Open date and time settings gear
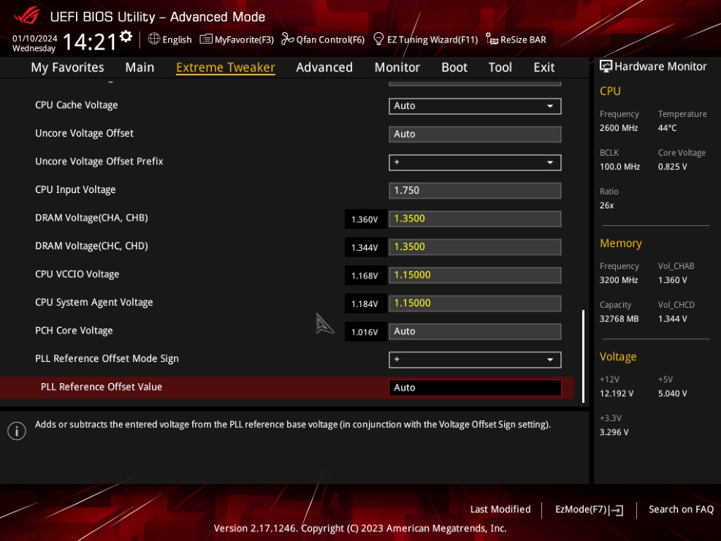This screenshot has height=541, width=721. (126, 37)
